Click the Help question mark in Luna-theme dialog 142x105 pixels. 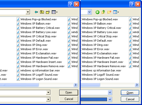coord(132,4)
